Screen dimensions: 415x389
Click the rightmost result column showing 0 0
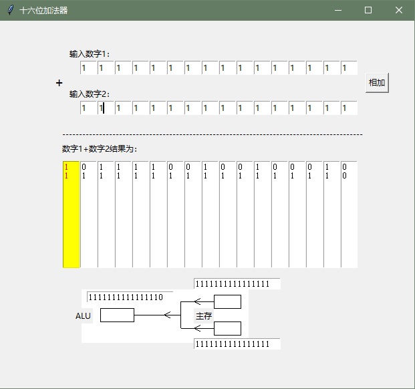pyautogui.click(x=349, y=215)
